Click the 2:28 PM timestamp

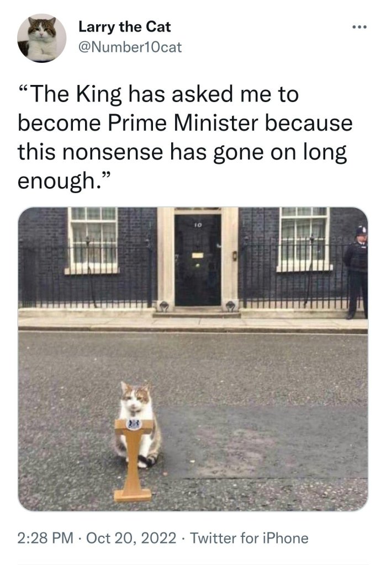[x=45, y=538]
